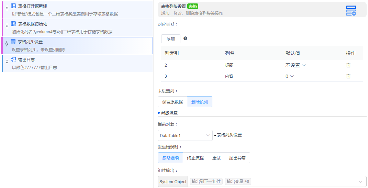The height and width of the screenshot is (188, 368).
Task: Select the 表格打开或新建 workflow step
Action: tap(77, 10)
